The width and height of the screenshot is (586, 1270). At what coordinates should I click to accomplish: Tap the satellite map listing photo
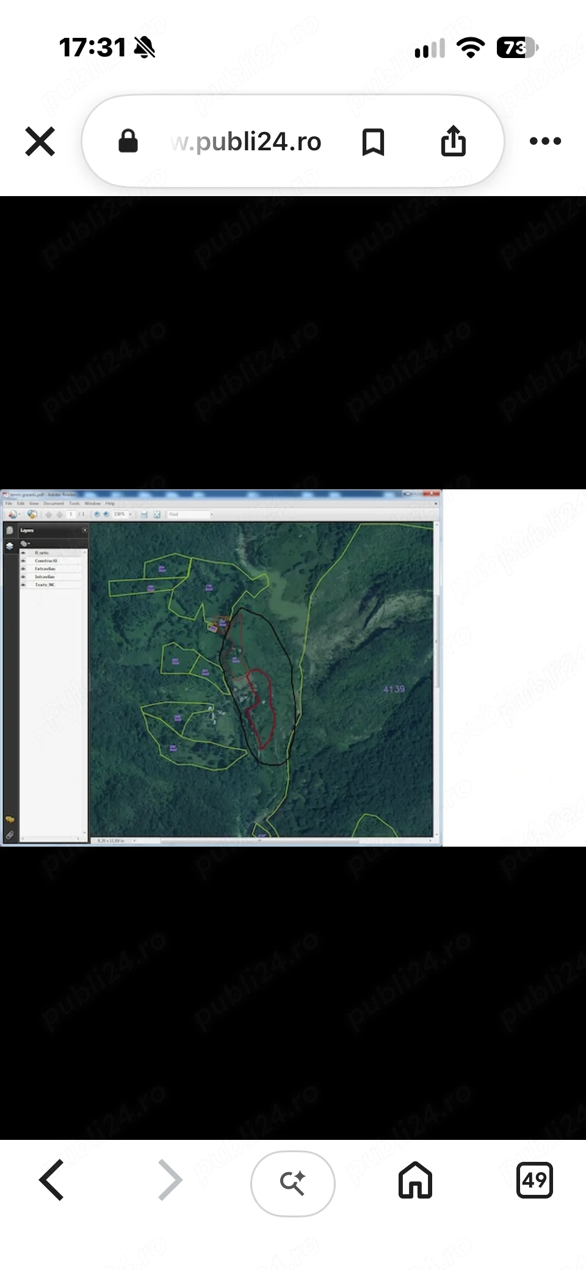coord(221,668)
